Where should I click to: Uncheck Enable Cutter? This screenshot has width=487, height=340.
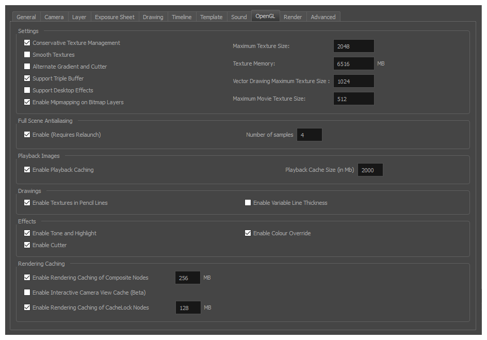click(x=27, y=245)
